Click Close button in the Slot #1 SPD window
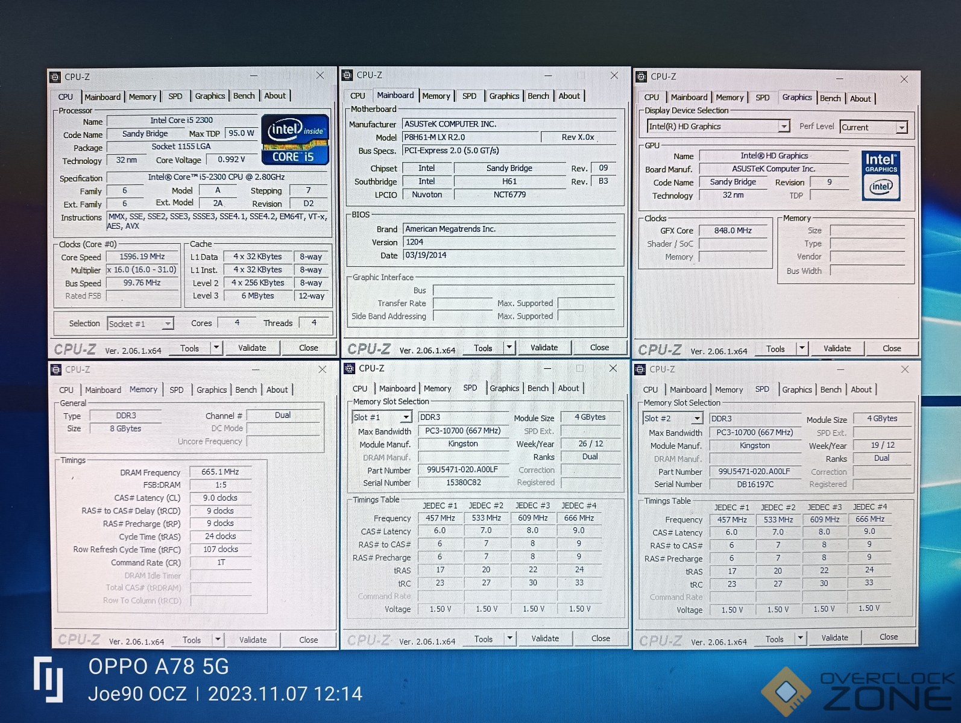The width and height of the screenshot is (961, 723). (600, 638)
